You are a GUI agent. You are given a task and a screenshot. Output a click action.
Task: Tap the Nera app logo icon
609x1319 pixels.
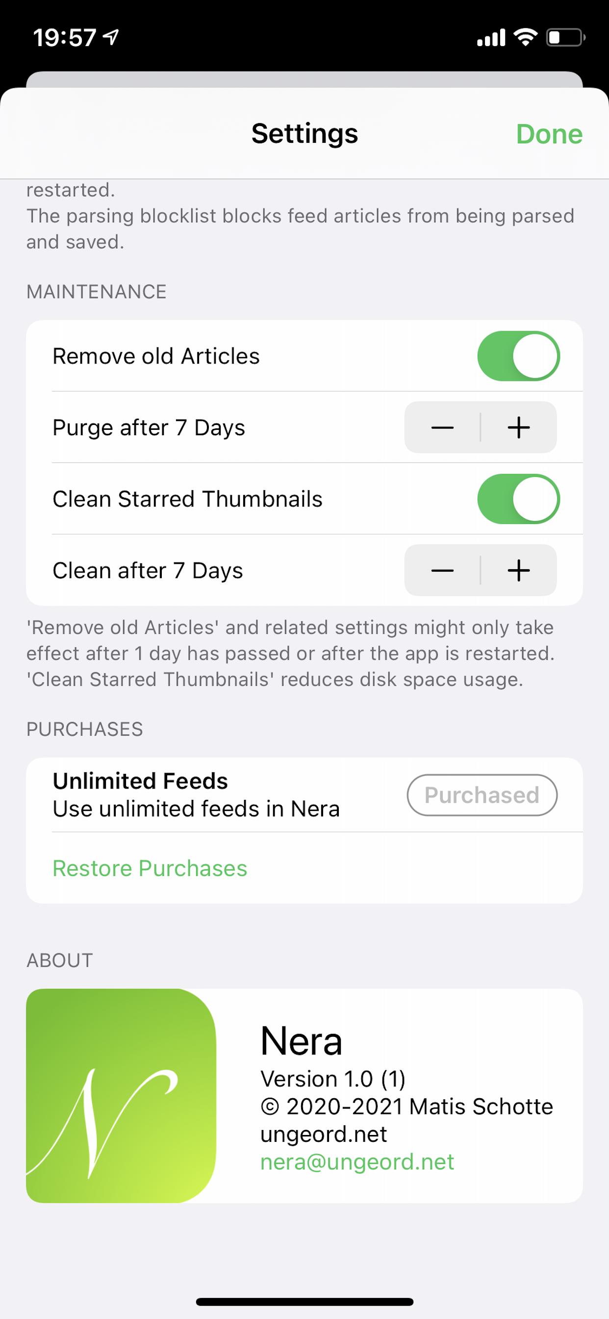tap(121, 1095)
